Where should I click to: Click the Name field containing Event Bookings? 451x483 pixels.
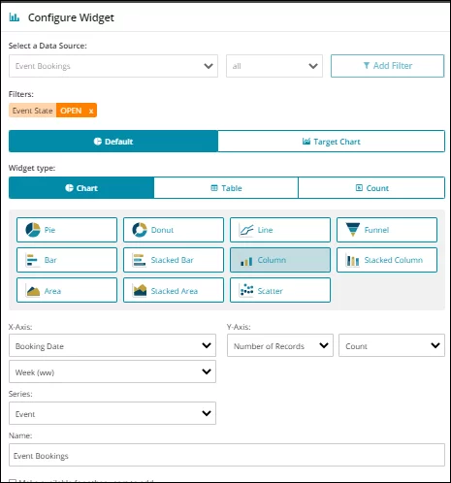pos(227,455)
